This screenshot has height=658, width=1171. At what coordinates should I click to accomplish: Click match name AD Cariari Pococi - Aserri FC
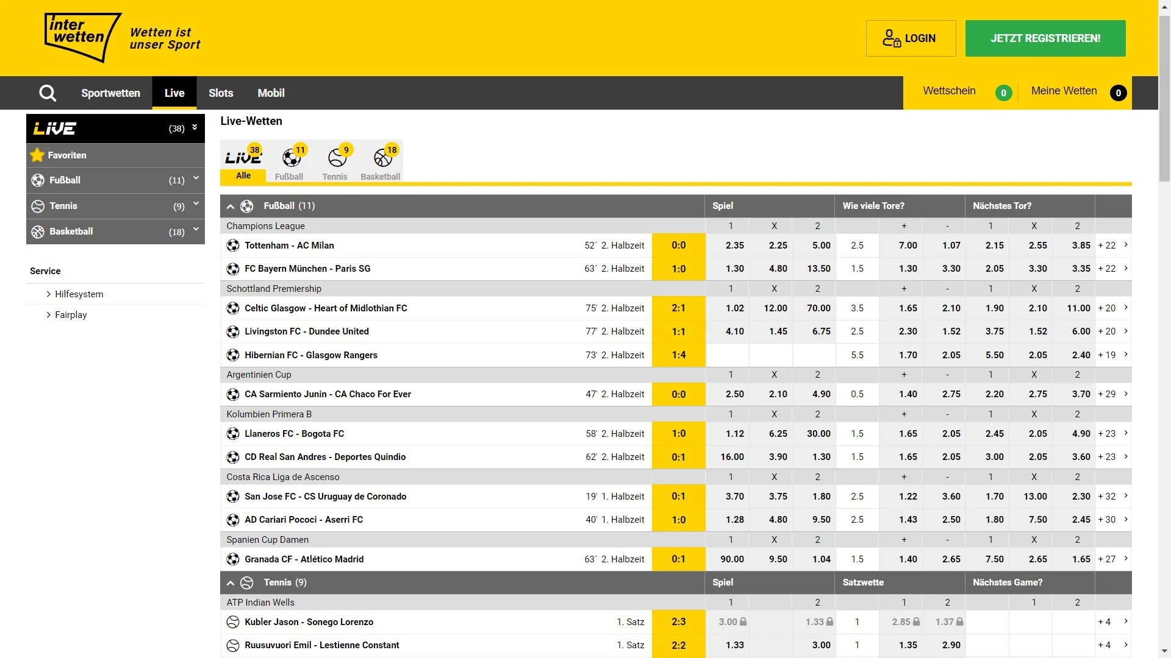(304, 520)
